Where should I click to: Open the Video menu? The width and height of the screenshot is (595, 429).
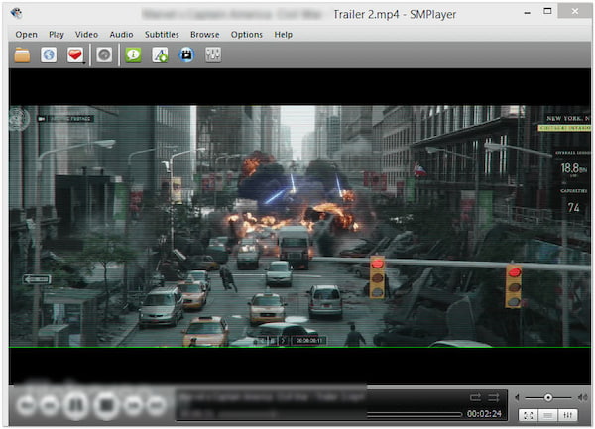coord(86,35)
